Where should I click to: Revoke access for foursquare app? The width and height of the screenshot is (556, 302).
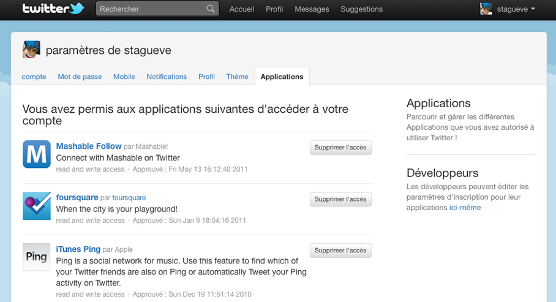pos(340,199)
